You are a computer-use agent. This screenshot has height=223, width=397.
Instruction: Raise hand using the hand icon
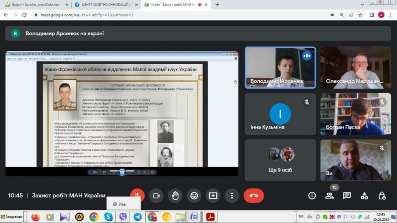click(175, 196)
